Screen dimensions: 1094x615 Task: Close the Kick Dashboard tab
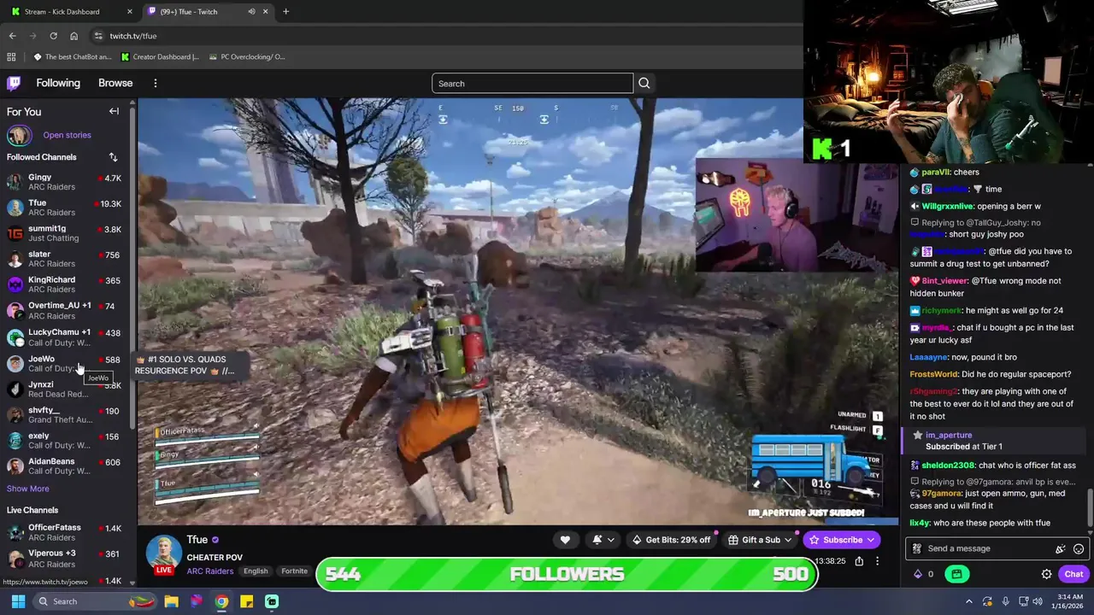click(x=130, y=11)
